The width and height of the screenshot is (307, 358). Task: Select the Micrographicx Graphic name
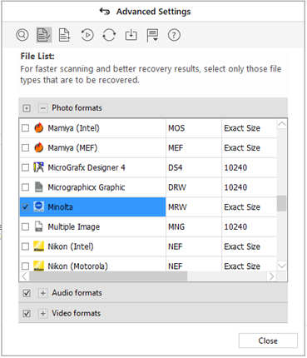87,187
